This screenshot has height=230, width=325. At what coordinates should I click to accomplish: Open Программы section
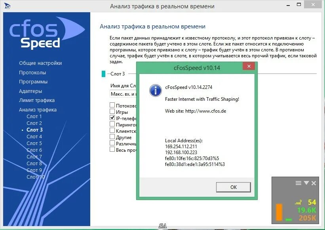[33, 82]
